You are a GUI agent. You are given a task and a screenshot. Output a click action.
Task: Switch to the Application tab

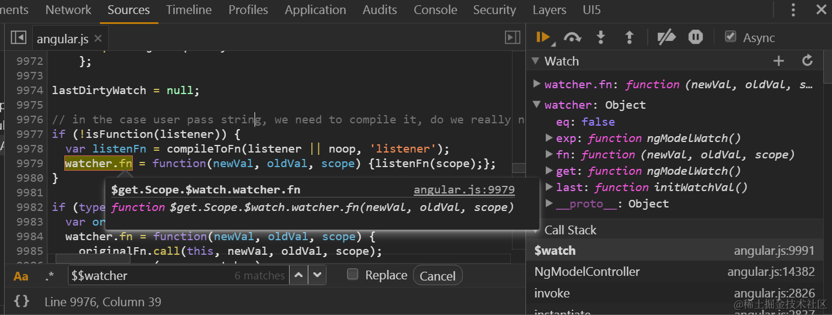click(x=315, y=10)
